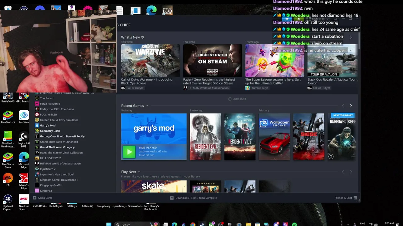The width and height of the screenshot is (403, 226).
Task: Select Injustice 2 in library list
Action: (48, 169)
